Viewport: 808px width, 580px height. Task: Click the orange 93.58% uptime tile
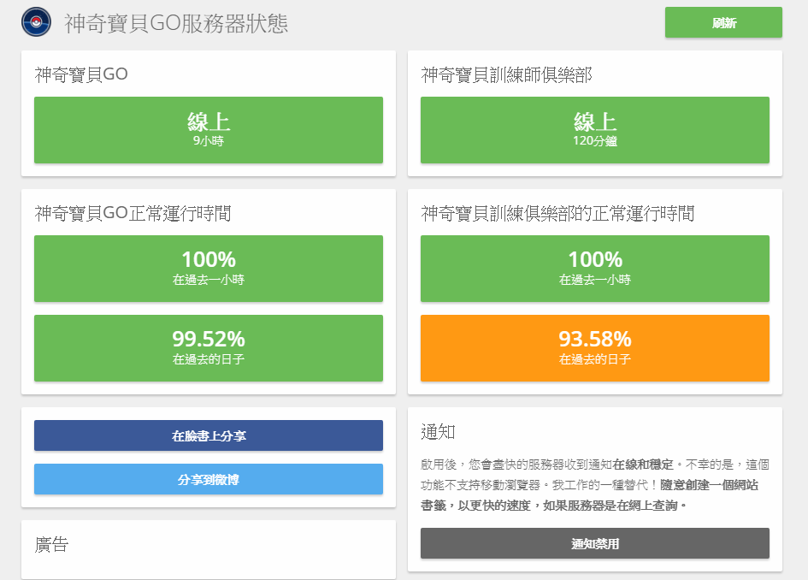(x=595, y=347)
